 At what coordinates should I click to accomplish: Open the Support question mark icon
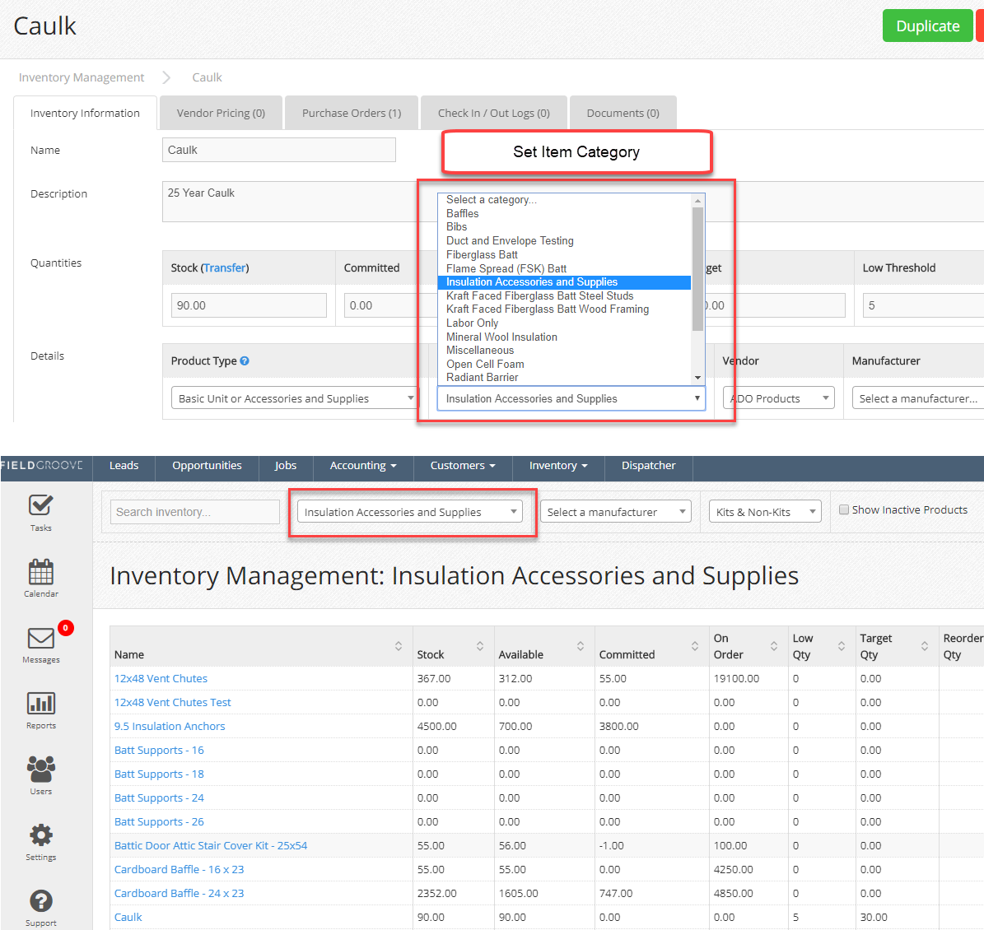click(x=40, y=902)
